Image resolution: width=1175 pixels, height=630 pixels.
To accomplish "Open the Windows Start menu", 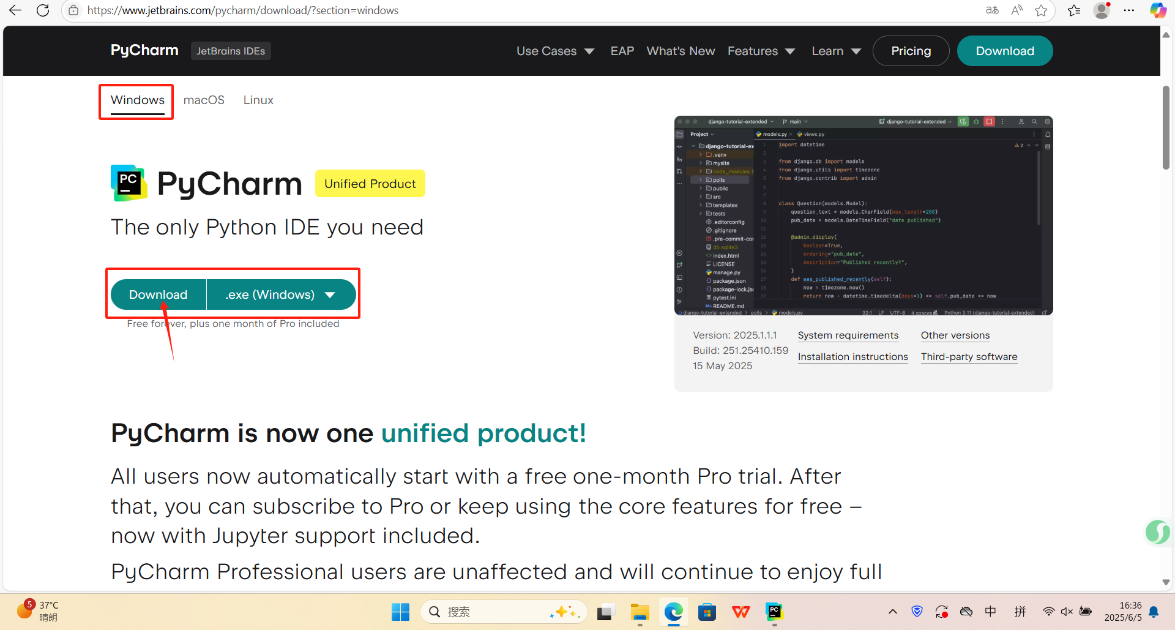I will (x=400, y=612).
